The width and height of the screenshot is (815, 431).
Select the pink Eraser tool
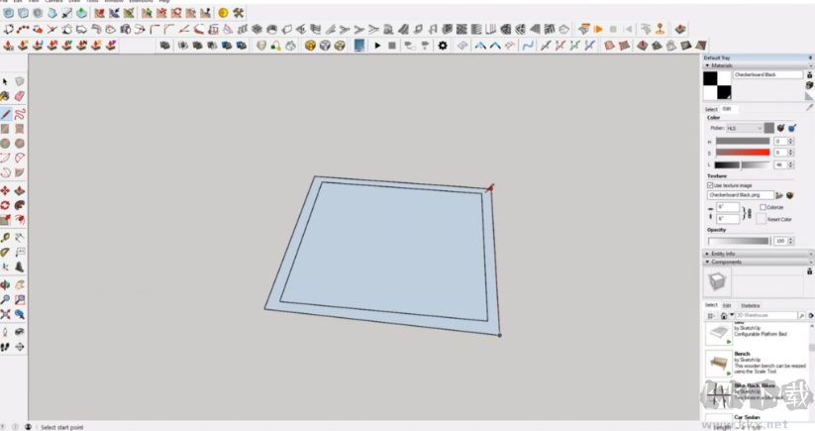pyautogui.click(x=19, y=96)
